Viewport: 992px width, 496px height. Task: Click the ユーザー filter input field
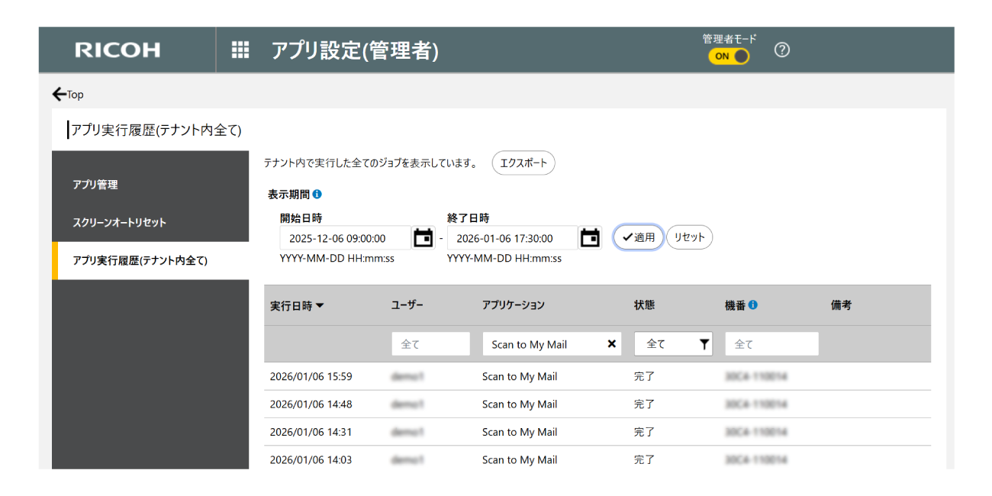(430, 344)
